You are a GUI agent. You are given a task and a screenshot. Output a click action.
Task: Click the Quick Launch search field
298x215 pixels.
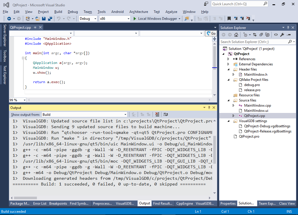(x=240, y=4)
